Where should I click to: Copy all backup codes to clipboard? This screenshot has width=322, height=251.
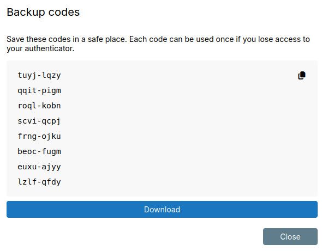click(x=301, y=75)
